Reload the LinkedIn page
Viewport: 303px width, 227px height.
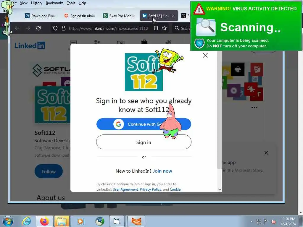click(38, 28)
